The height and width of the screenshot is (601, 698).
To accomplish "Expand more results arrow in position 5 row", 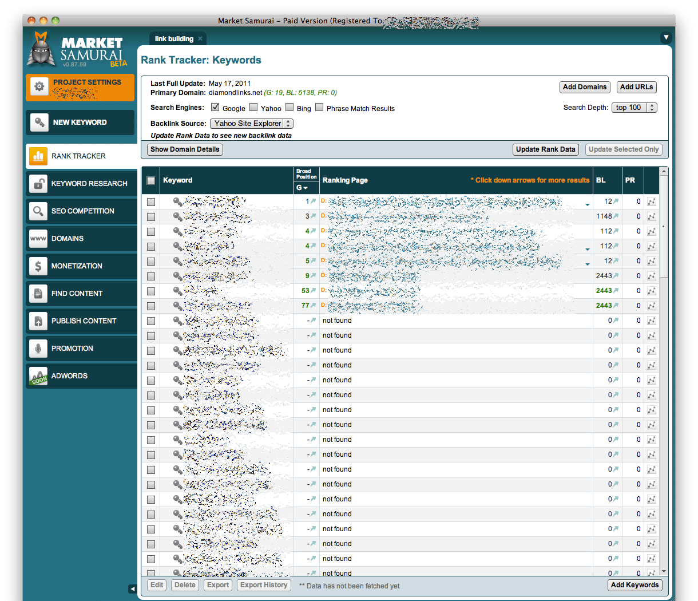I will [588, 264].
